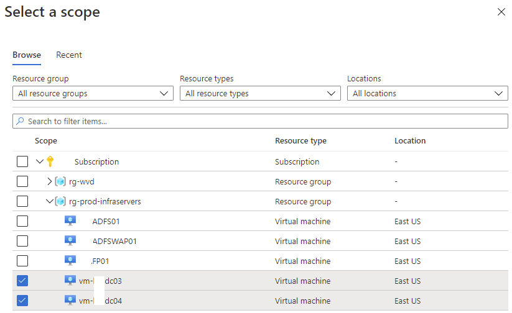The width and height of the screenshot is (512, 313).
Task: Click Virtual machine in the ADFSWAP01 row
Action: point(303,241)
